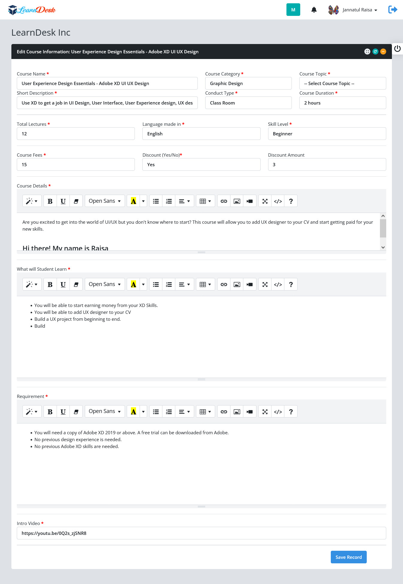Click the Discount Amount field
Viewport: 403px width, 584px height.
click(327, 164)
